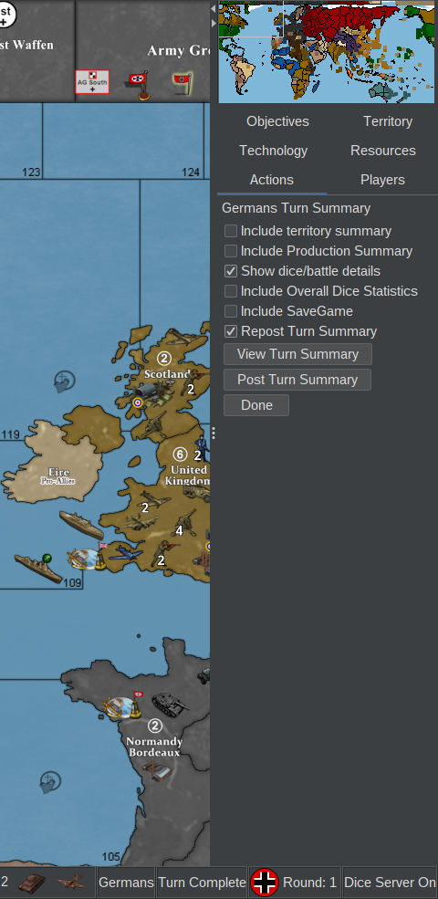Image resolution: width=438 pixels, height=899 pixels.
Task: Click sea zone number 124
Action: (x=191, y=172)
